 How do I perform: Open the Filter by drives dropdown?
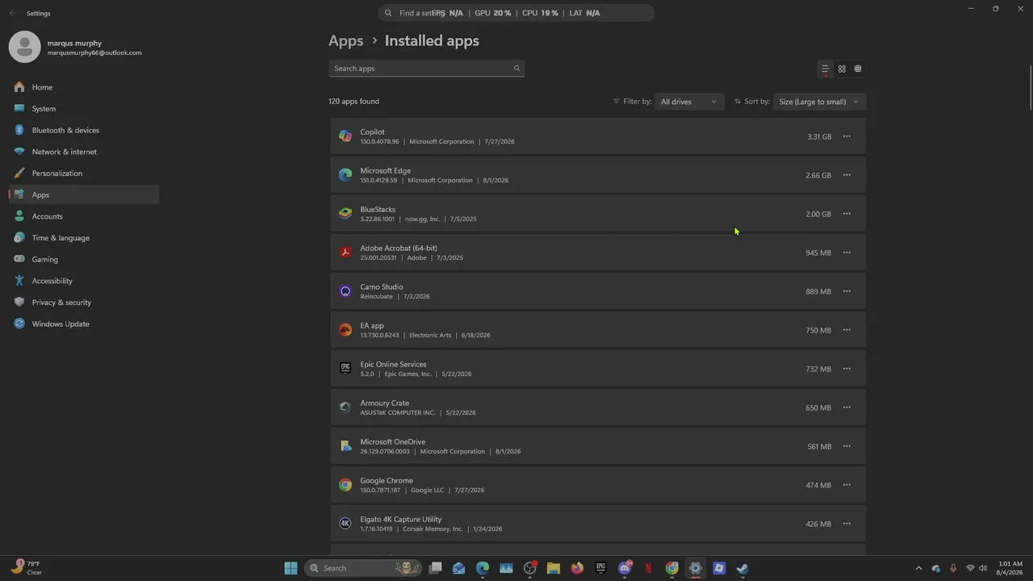click(x=688, y=102)
